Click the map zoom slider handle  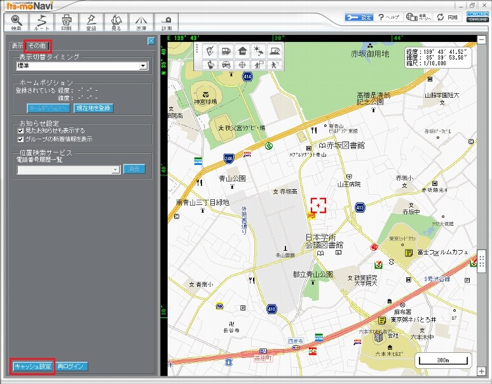pos(482,261)
